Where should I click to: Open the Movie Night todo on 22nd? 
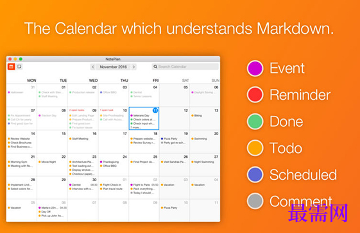click(x=47, y=162)
